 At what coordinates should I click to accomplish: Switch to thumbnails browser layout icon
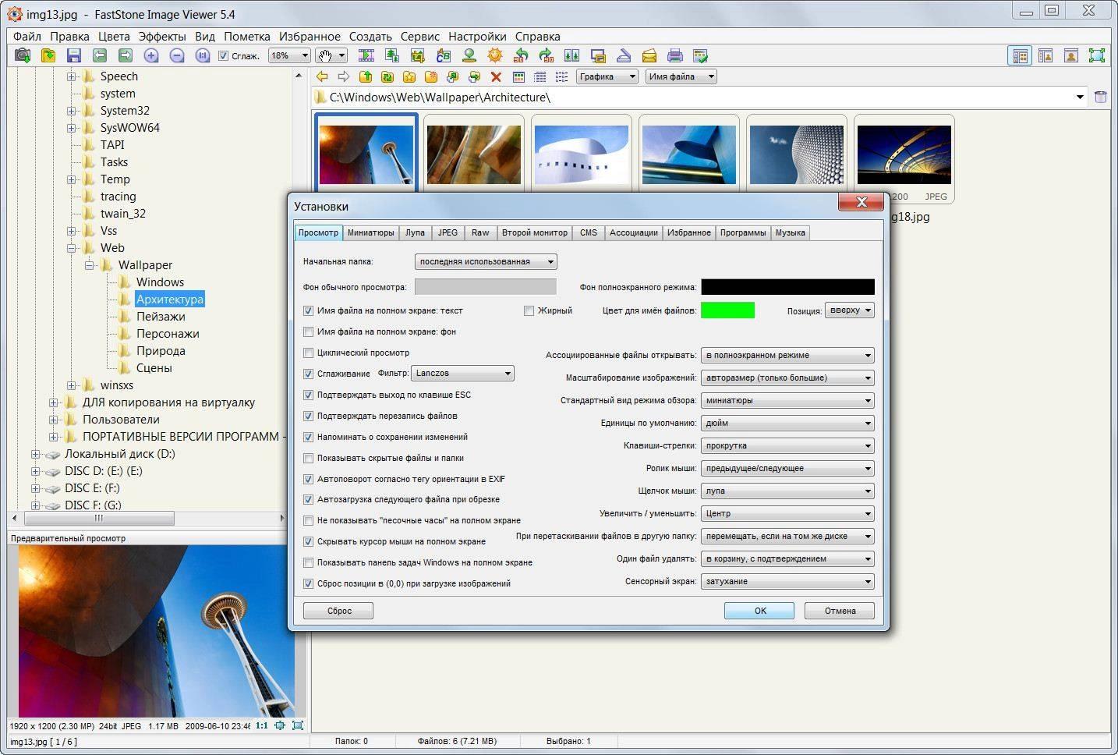coord(1019,55)
